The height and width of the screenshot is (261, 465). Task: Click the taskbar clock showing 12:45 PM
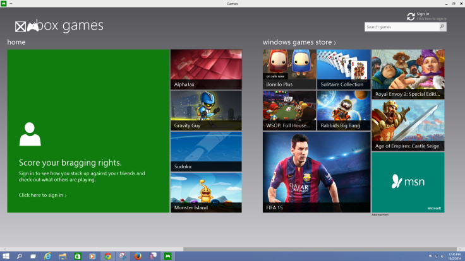(454, 256)
